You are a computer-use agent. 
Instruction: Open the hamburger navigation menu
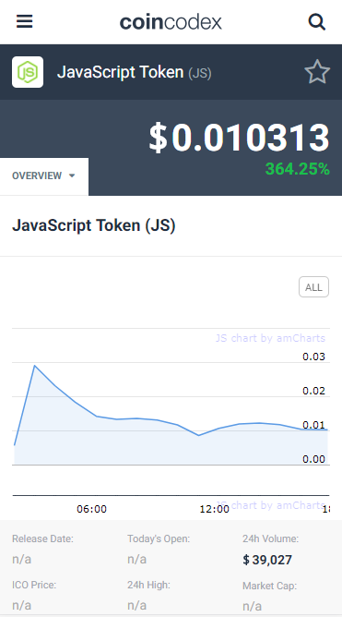pos(24,21)
